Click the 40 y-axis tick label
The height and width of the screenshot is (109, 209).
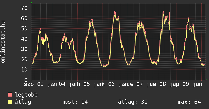(x=24, y=39)
